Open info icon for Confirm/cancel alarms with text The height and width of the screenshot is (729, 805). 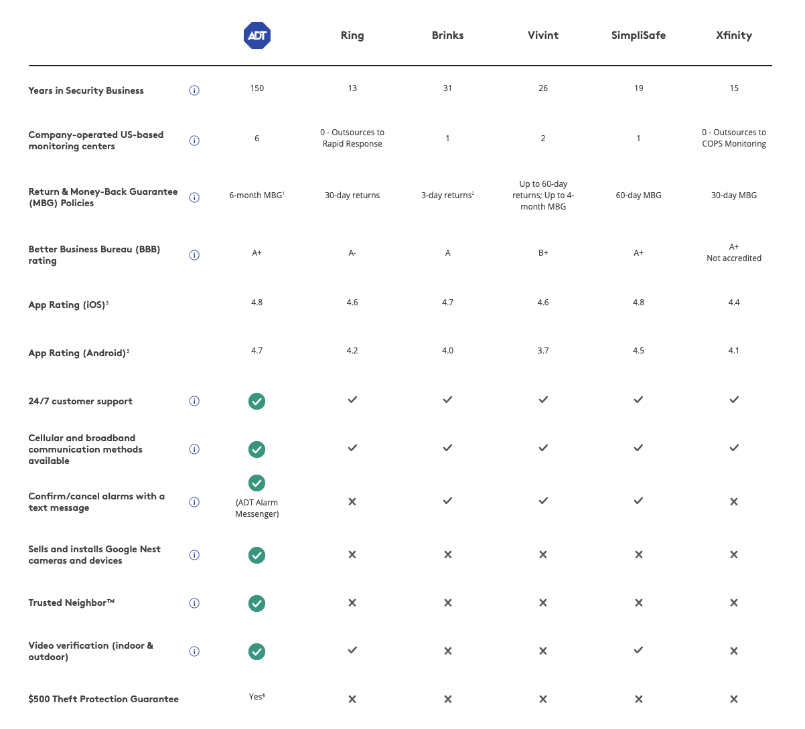pyautogui.click(x=194, y=502)
